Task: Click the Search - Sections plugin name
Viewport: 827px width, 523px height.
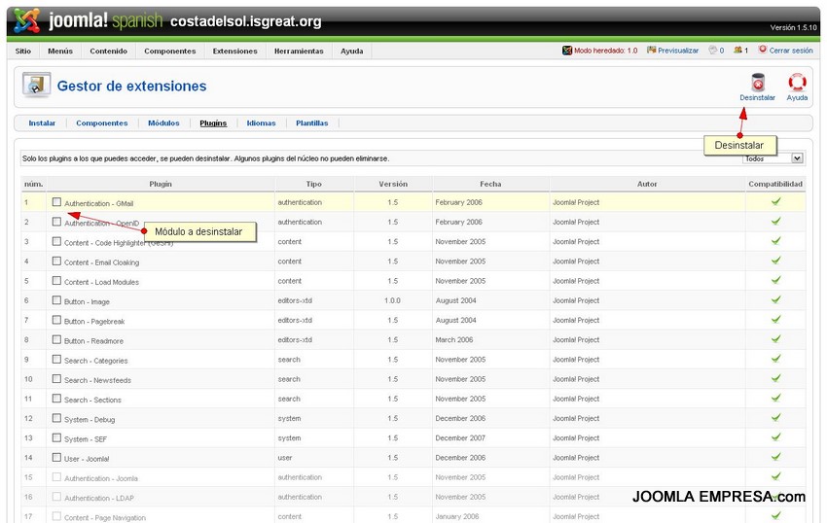Action: 92,401
